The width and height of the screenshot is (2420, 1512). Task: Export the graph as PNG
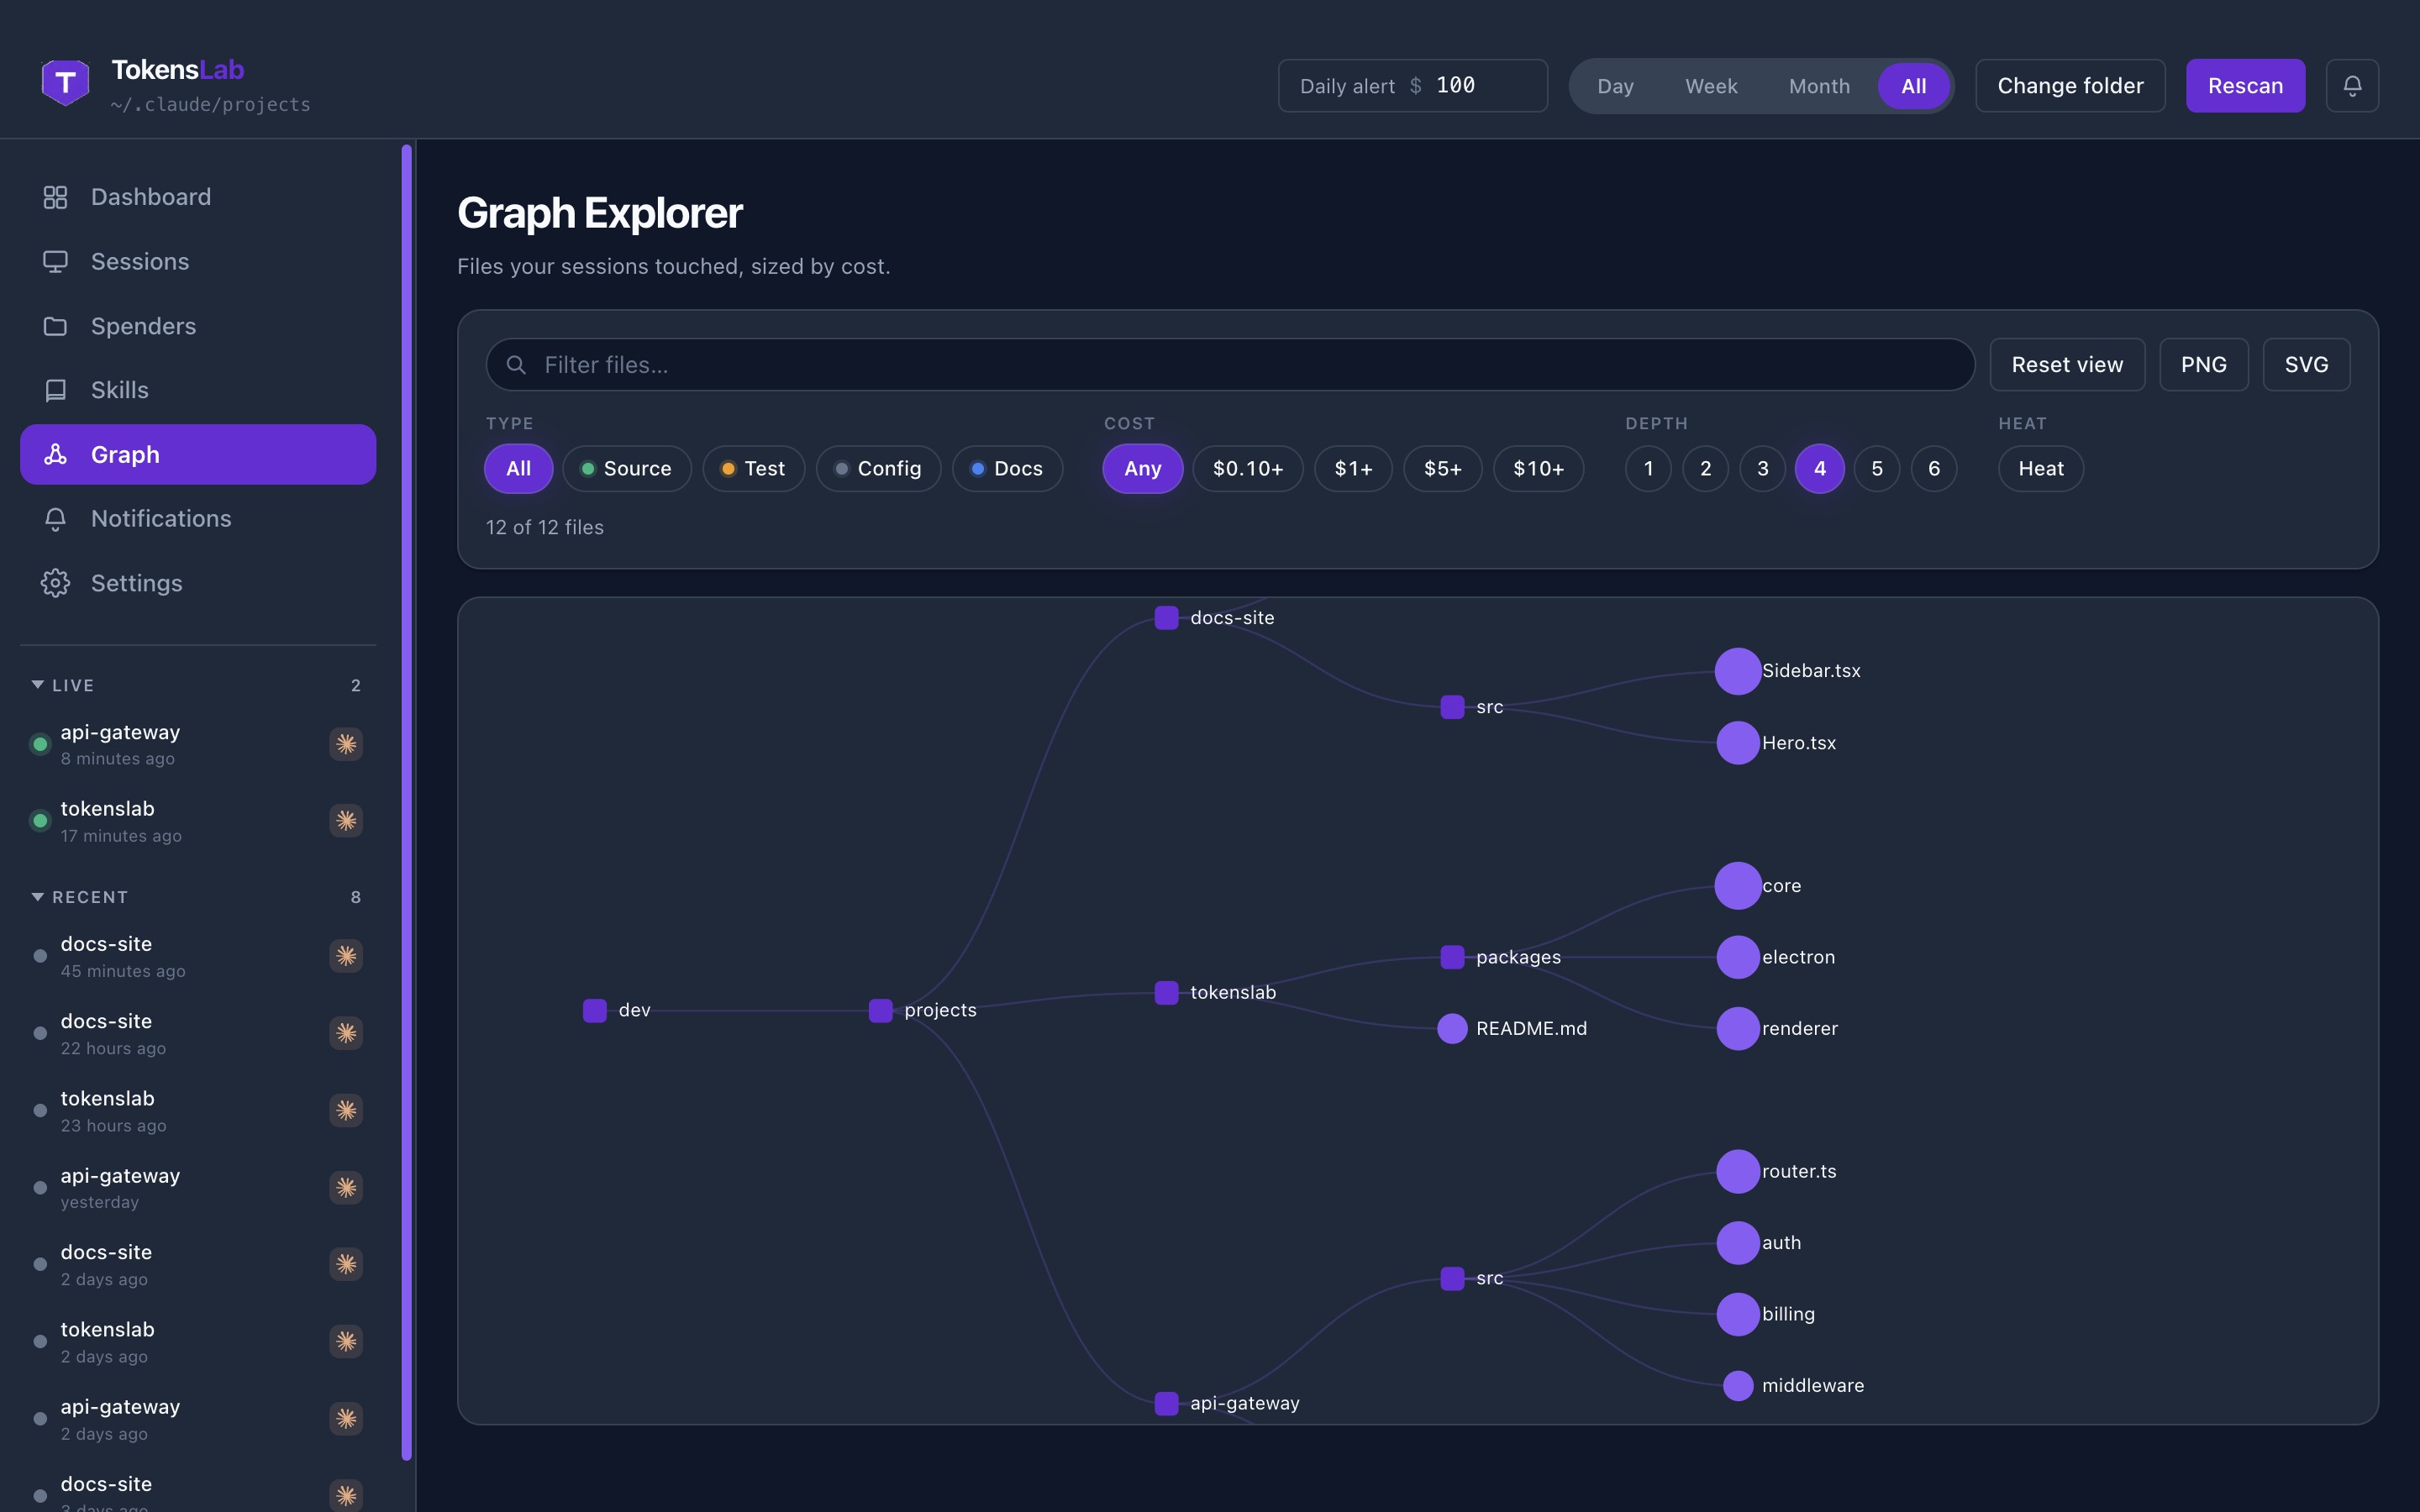(x=2203, y=365)
